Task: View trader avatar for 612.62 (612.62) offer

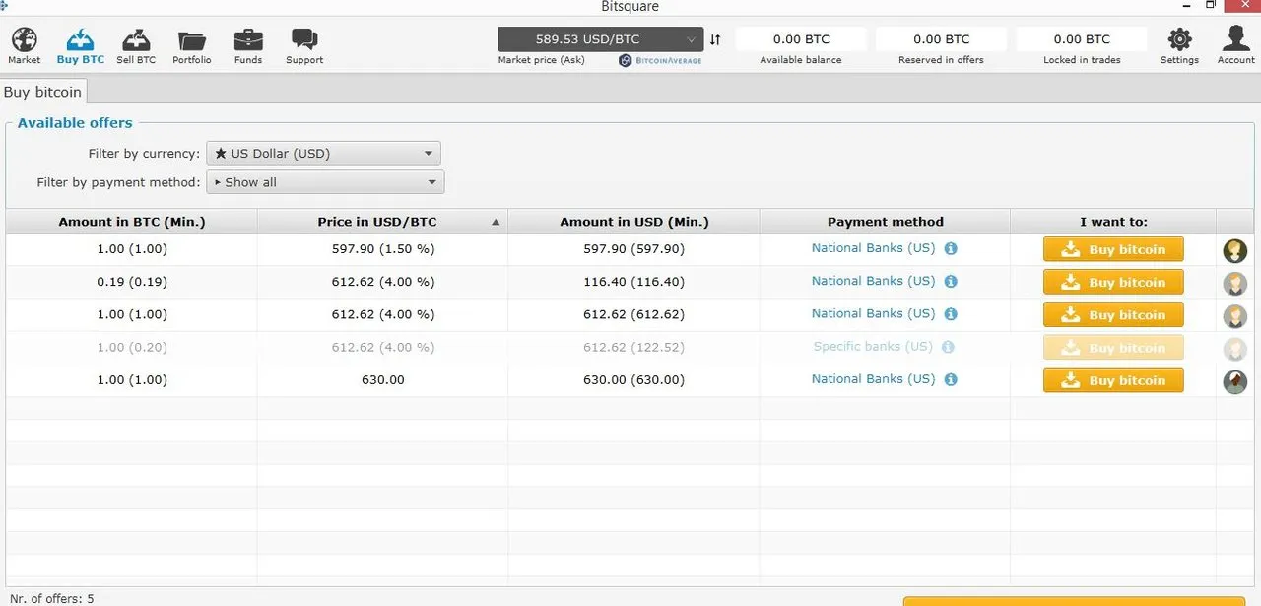Action: point(1235,316)
